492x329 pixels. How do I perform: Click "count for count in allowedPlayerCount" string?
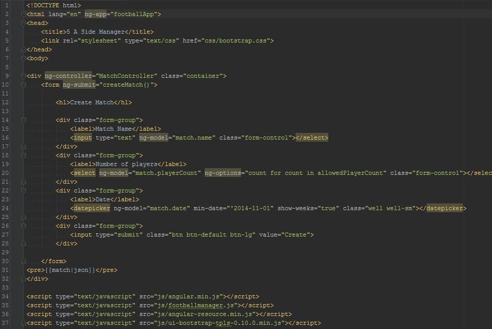pos(316,173)
